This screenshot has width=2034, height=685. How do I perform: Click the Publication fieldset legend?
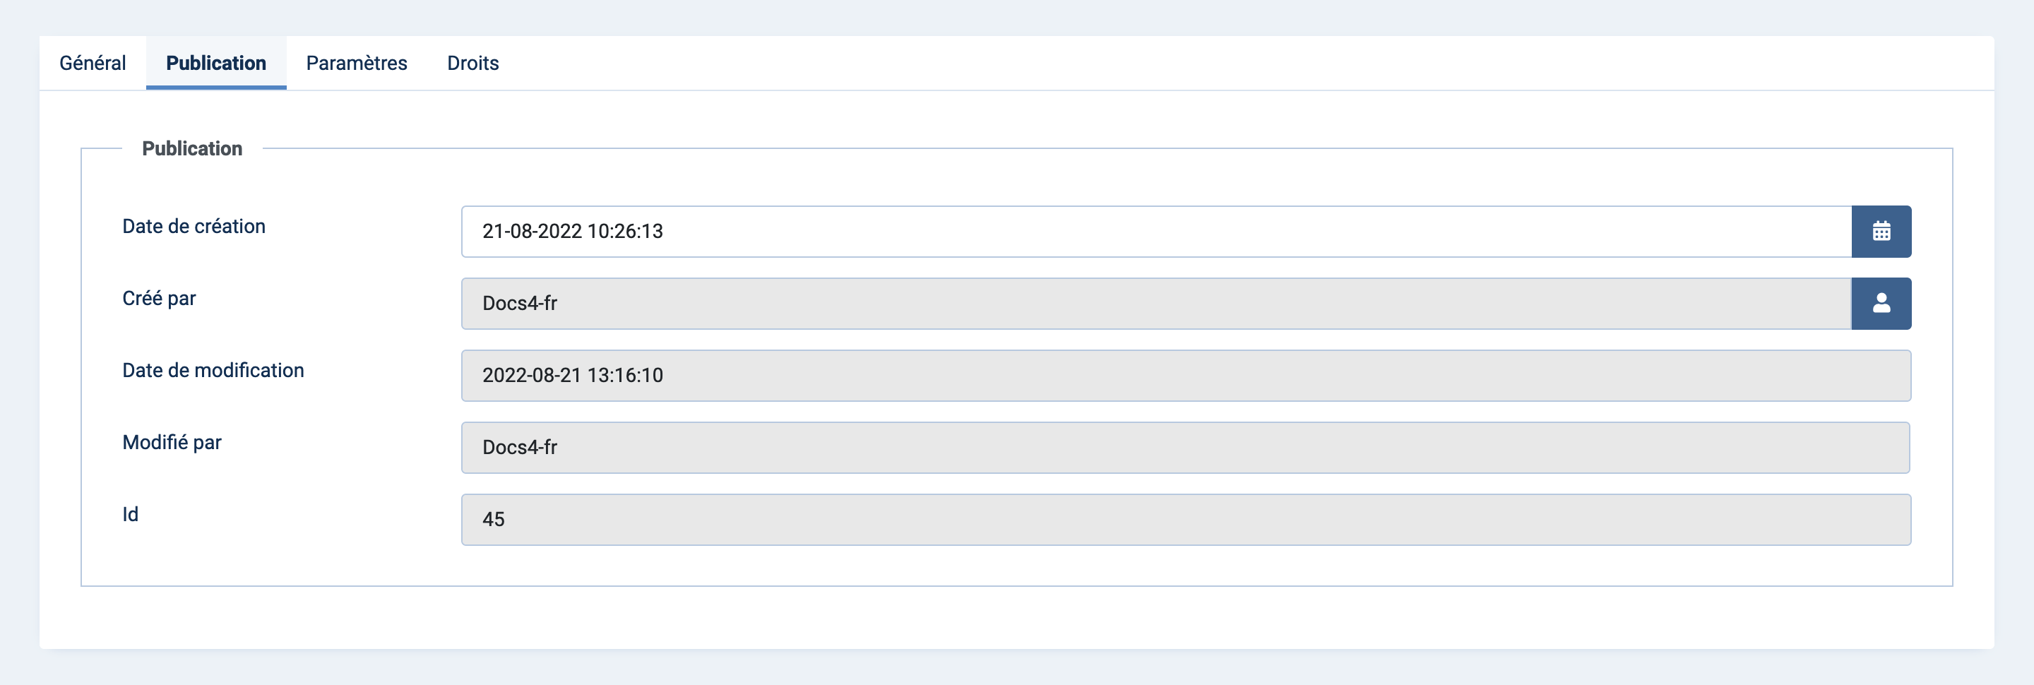[x=192, y=148]
